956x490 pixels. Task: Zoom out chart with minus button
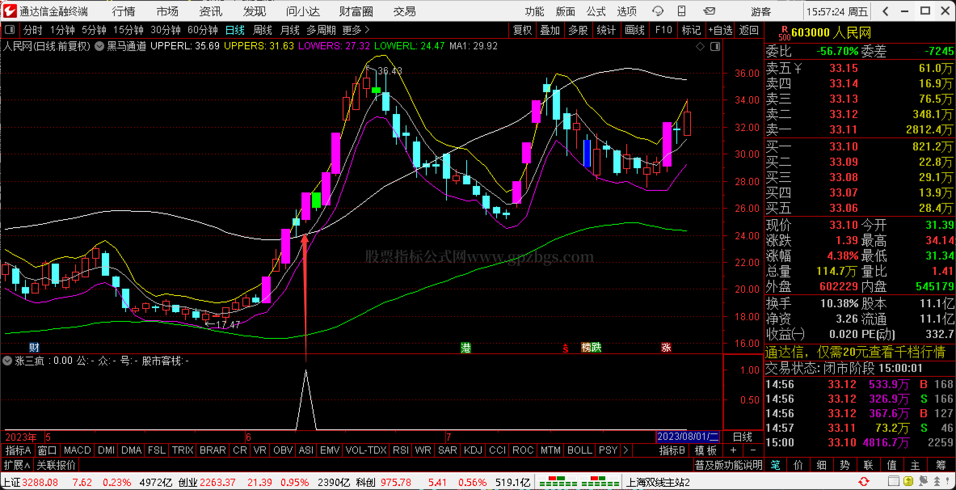(x=752, y=450)
